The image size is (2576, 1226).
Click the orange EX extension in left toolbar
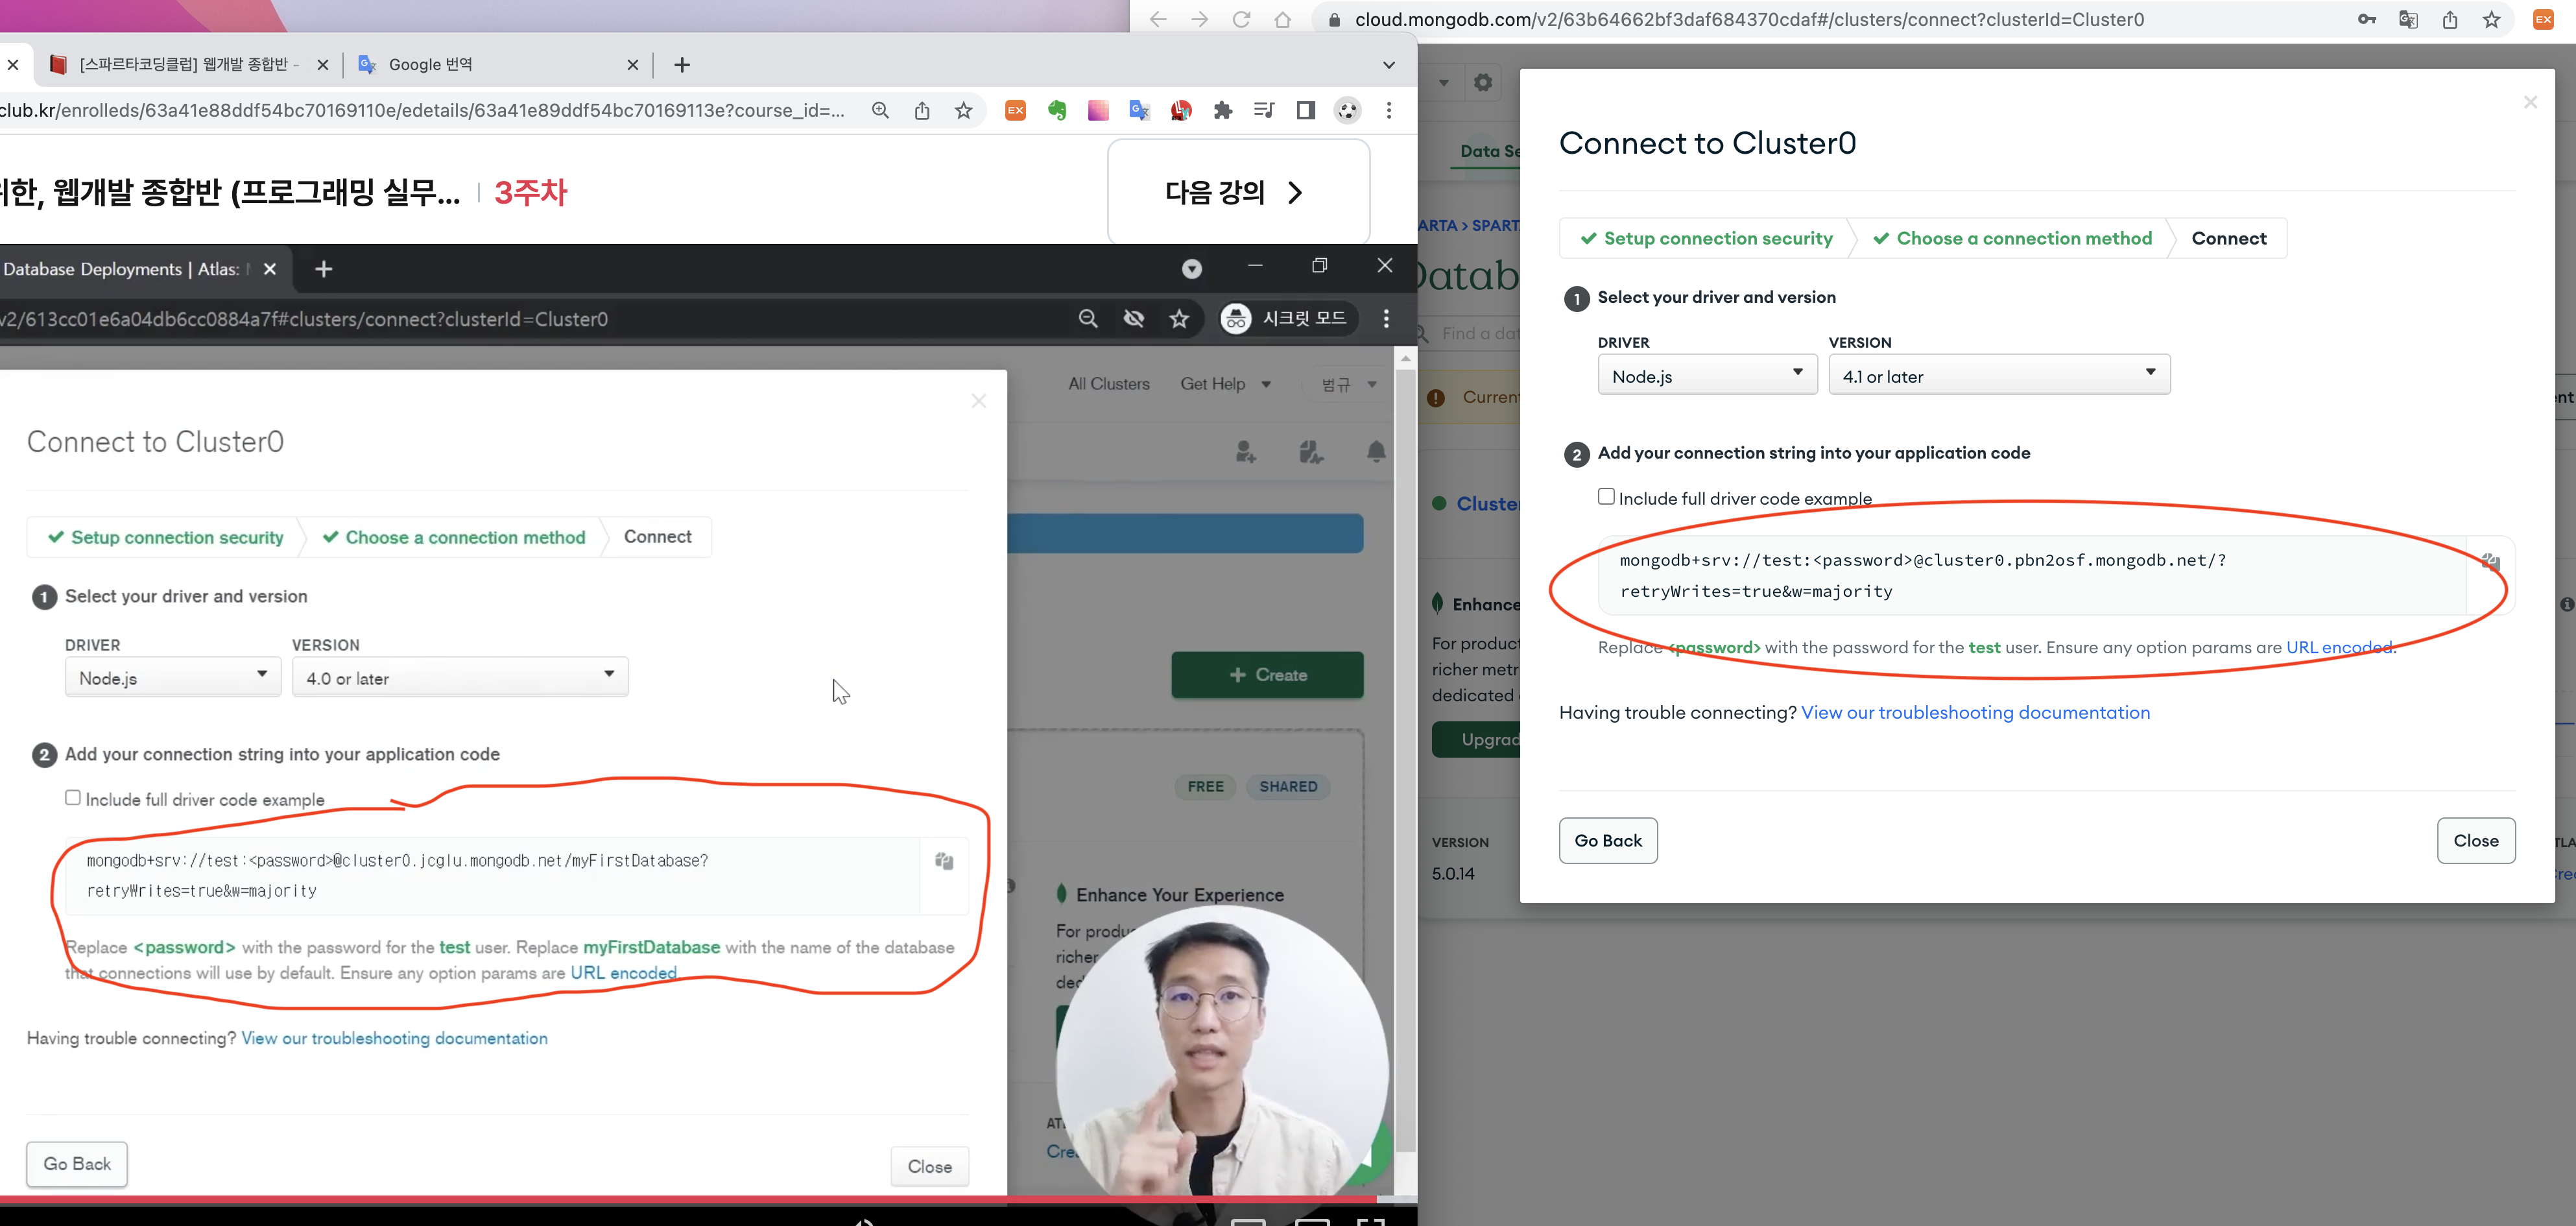pos(1015,110)
